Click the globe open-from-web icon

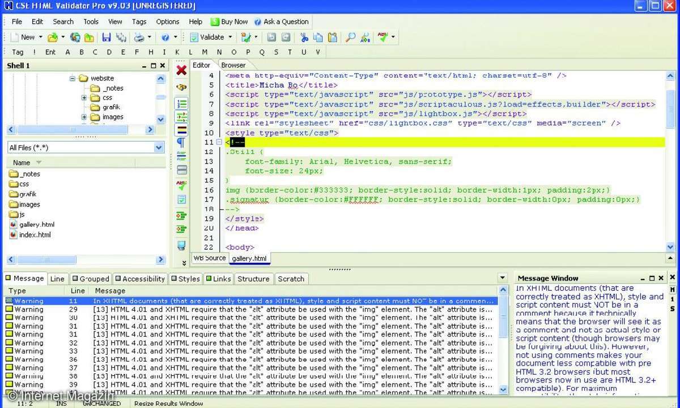[75, 37]
